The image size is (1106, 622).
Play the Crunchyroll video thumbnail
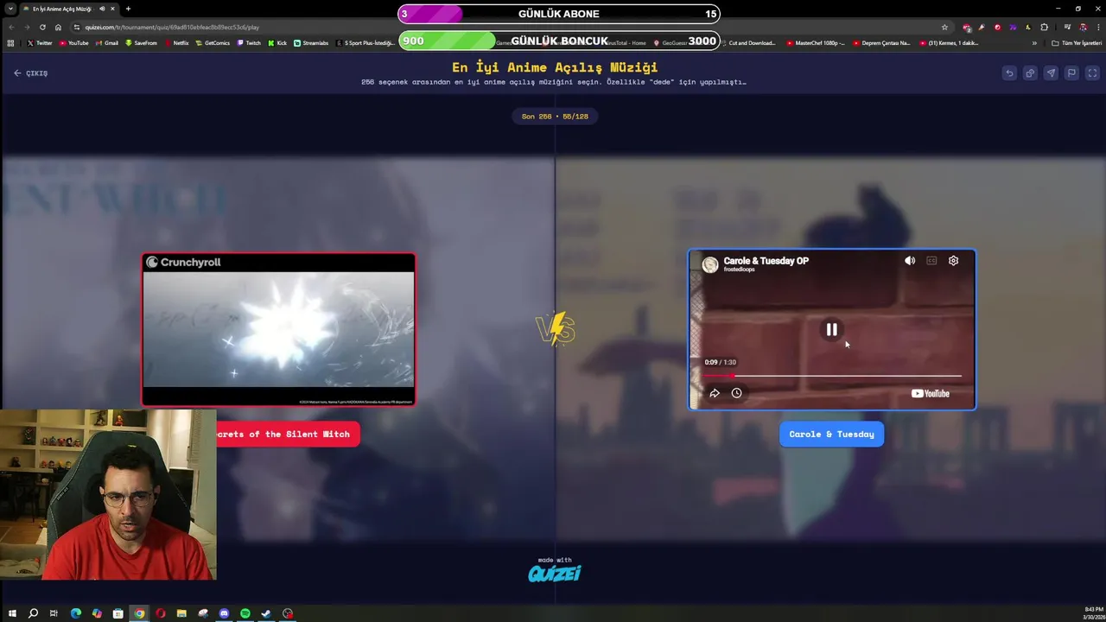coord(278,329)
